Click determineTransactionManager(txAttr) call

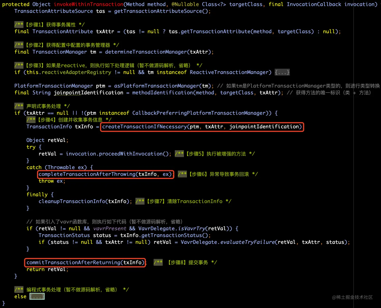[158, 52]
